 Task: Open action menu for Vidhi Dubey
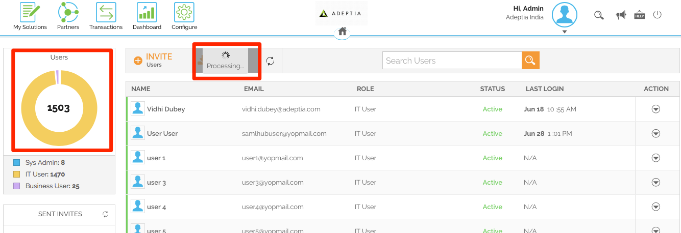(x=656, y=109)
